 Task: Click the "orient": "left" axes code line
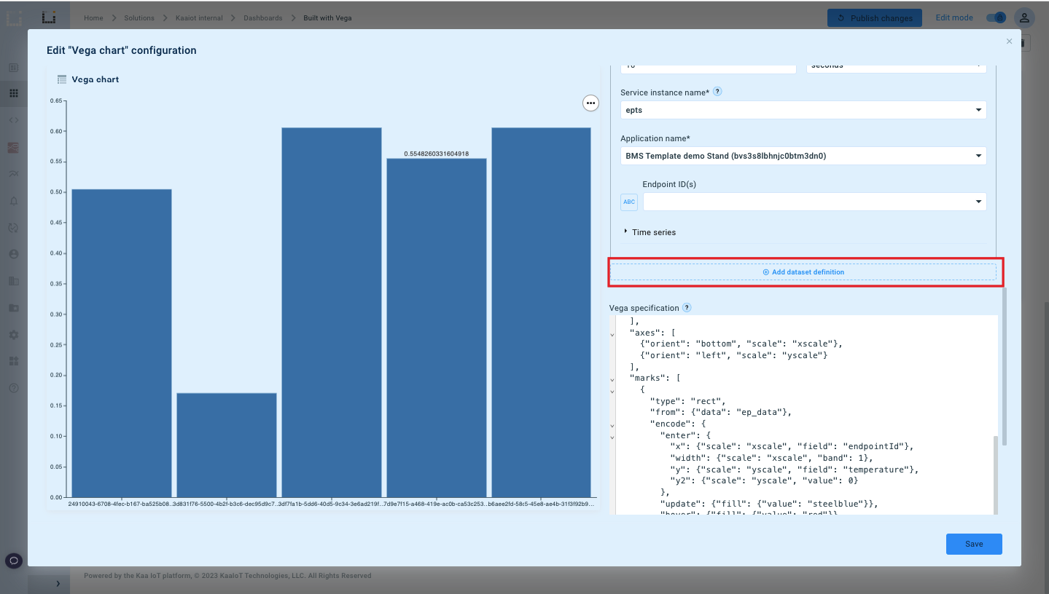coord(733,355)
